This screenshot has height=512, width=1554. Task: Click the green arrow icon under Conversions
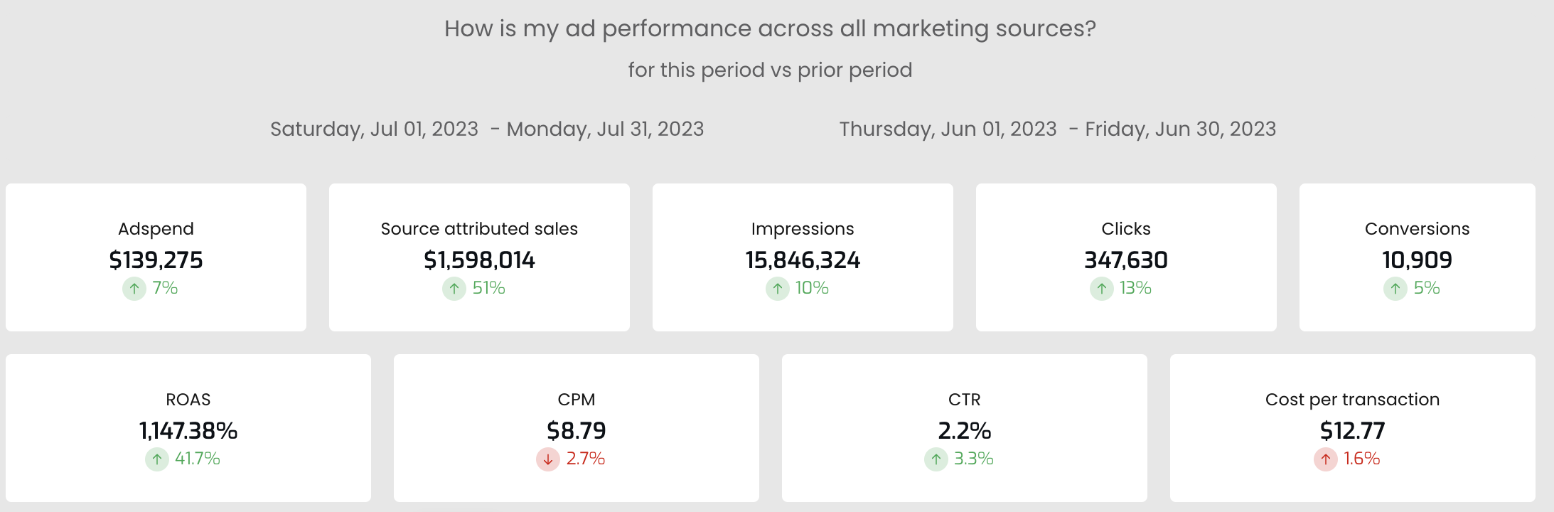click(x=1395, y=289)
